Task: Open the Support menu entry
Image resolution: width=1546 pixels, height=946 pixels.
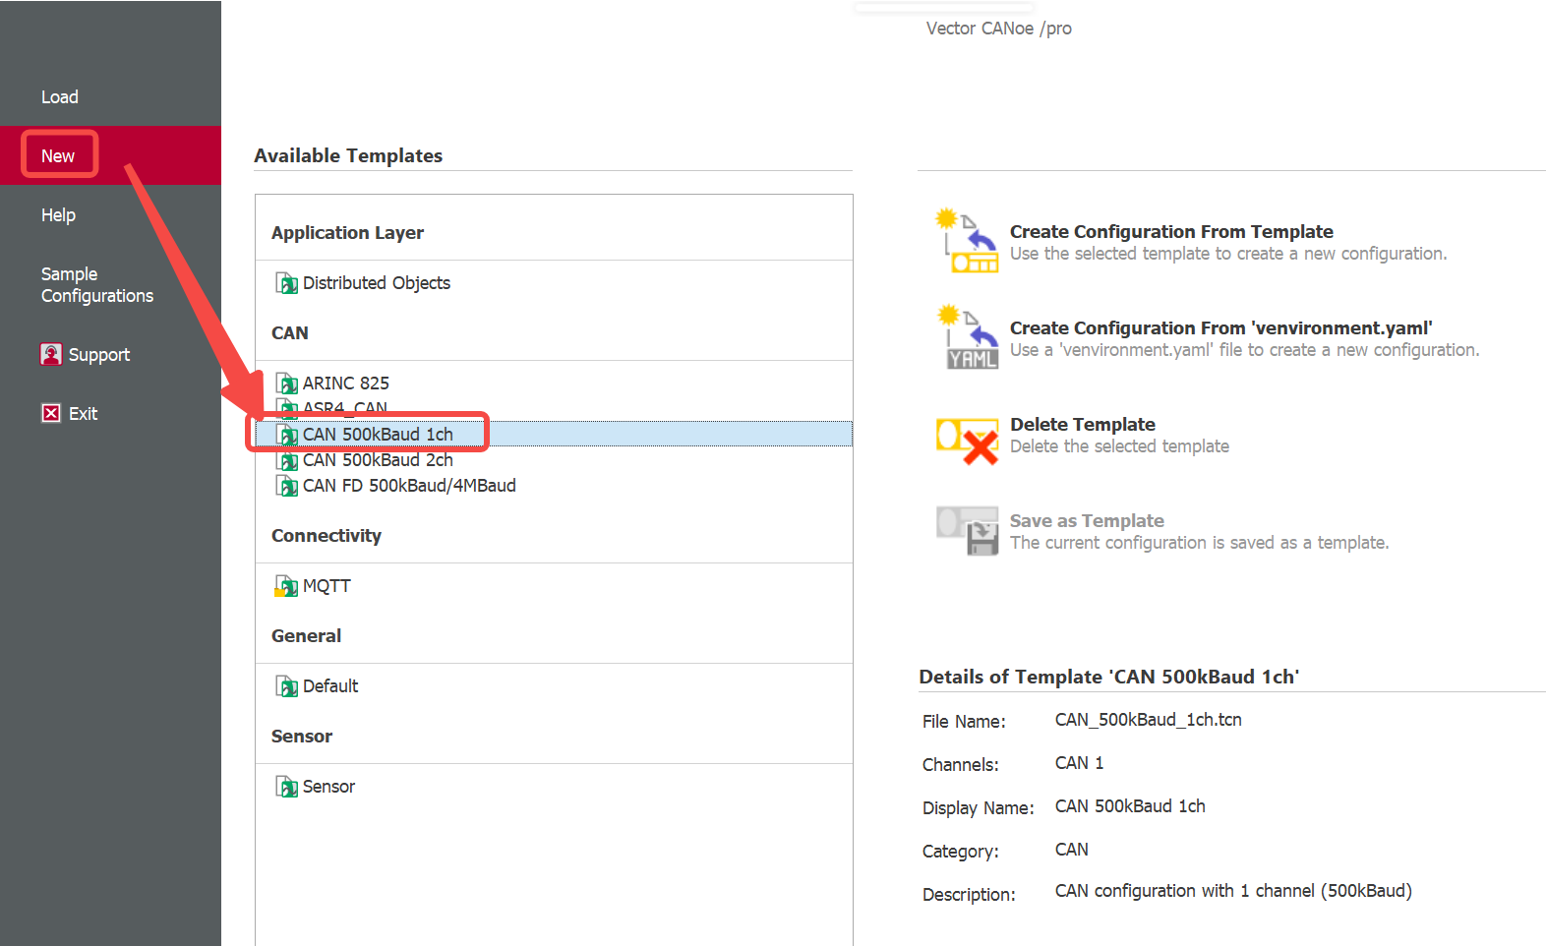Action: tap(98, 355)
